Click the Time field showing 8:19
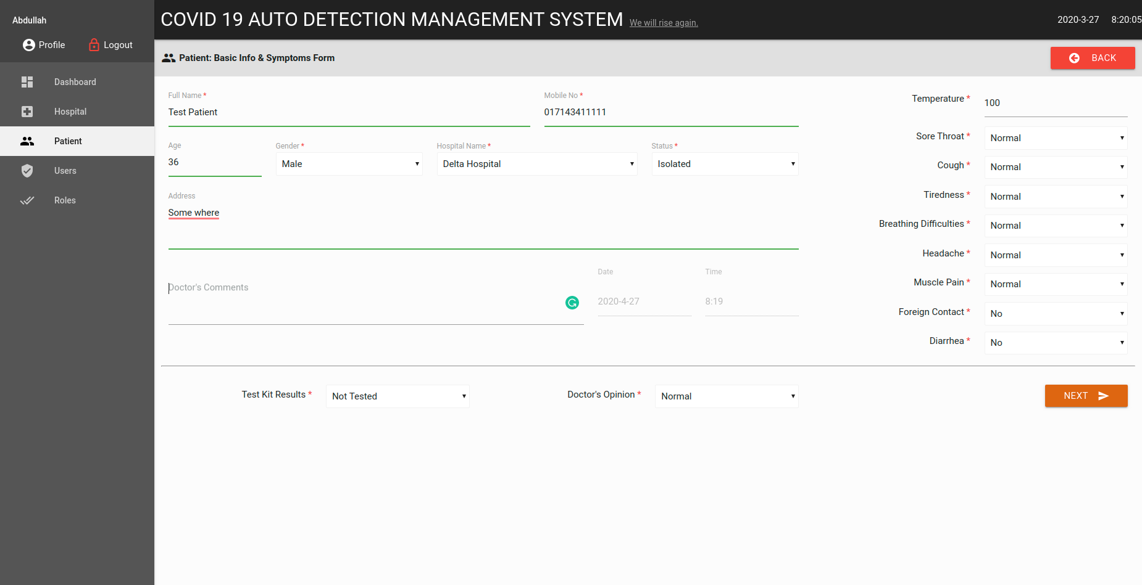The image size is (1142, 585). click(x=752, y=301)
